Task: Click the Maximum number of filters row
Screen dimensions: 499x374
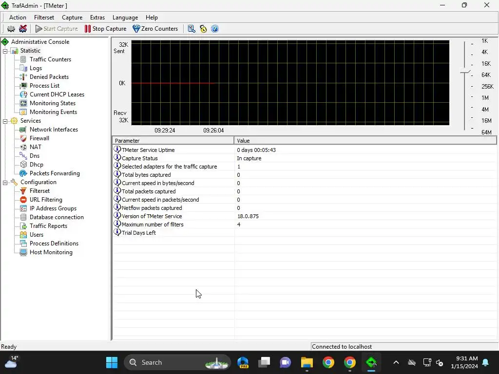Action: coord(305,224)
